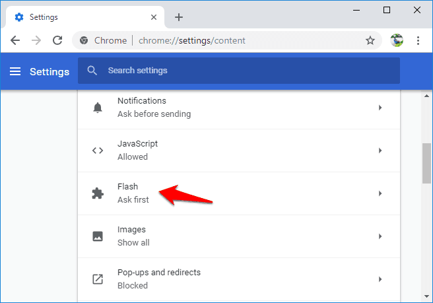Open the Flash row label
Viewport: 433px width, 303px height.
127,186
